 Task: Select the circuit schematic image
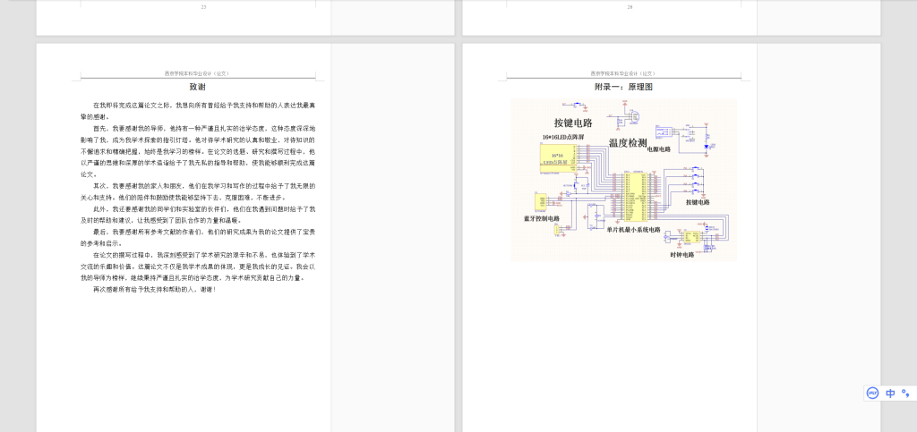pyautogui.click(x=623, y=179)
